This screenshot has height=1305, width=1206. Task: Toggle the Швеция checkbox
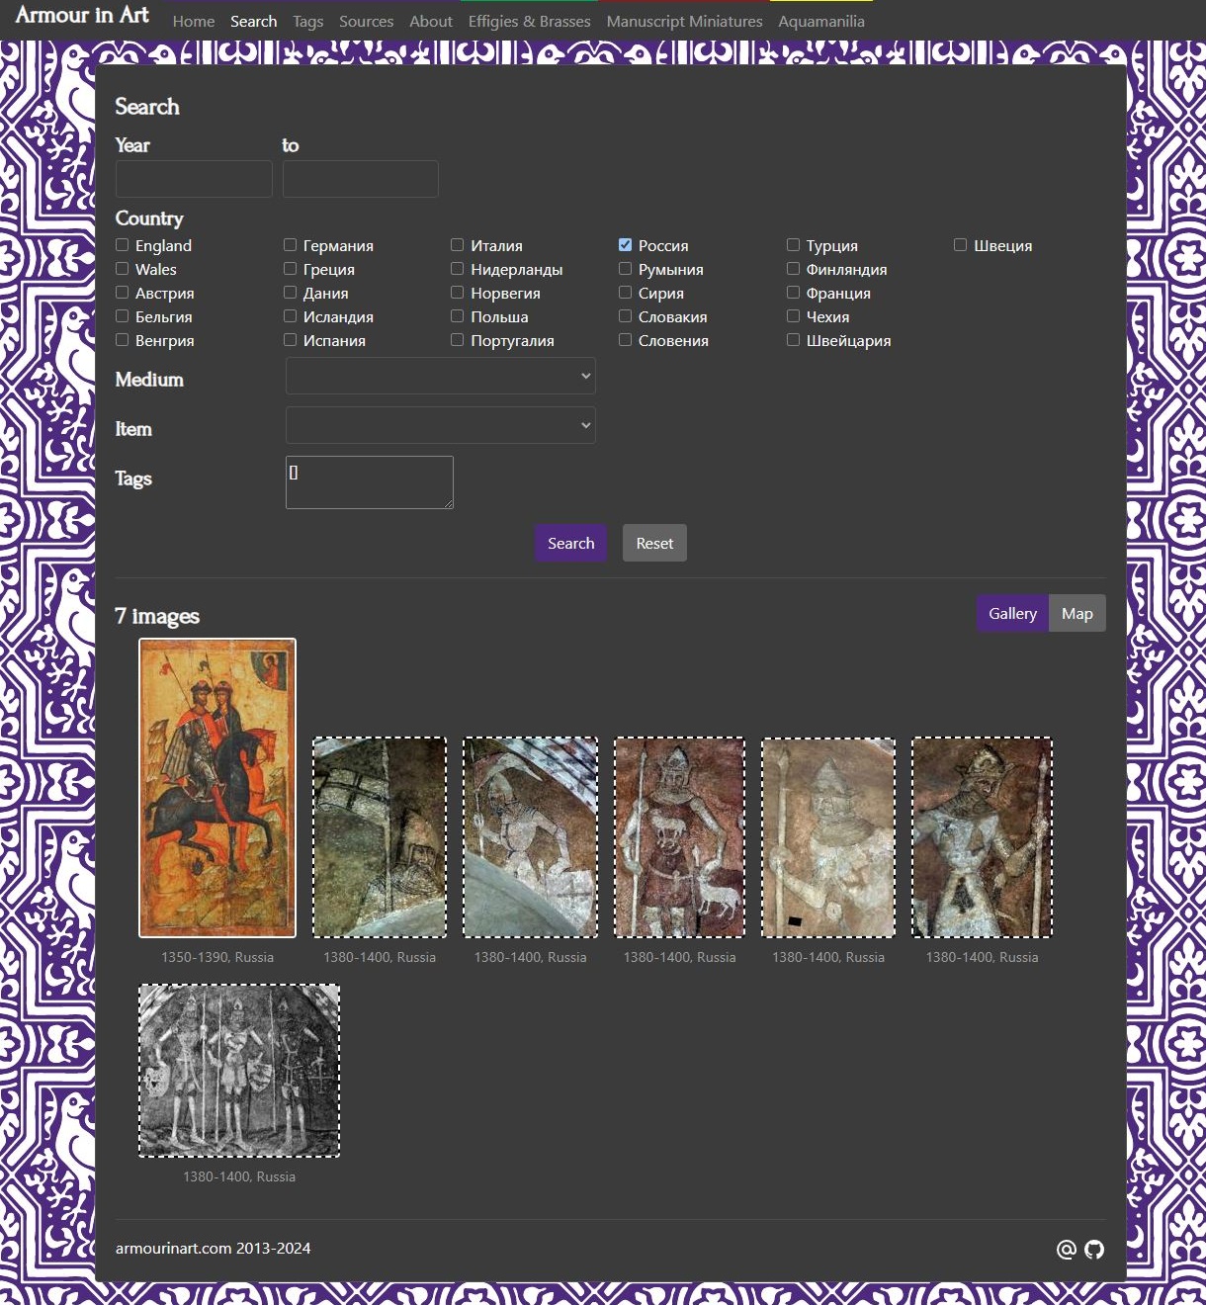pos(961,245)
